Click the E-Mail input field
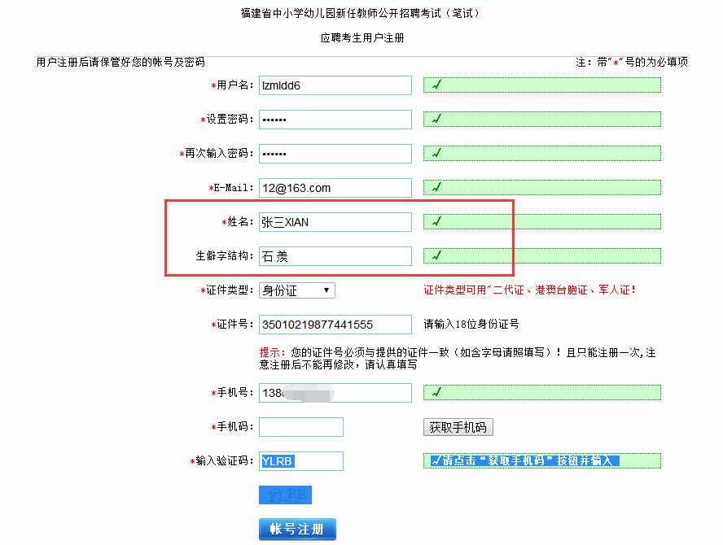This screenshot has height=545, width=723. pyautogui.click(x=335, y=188)
